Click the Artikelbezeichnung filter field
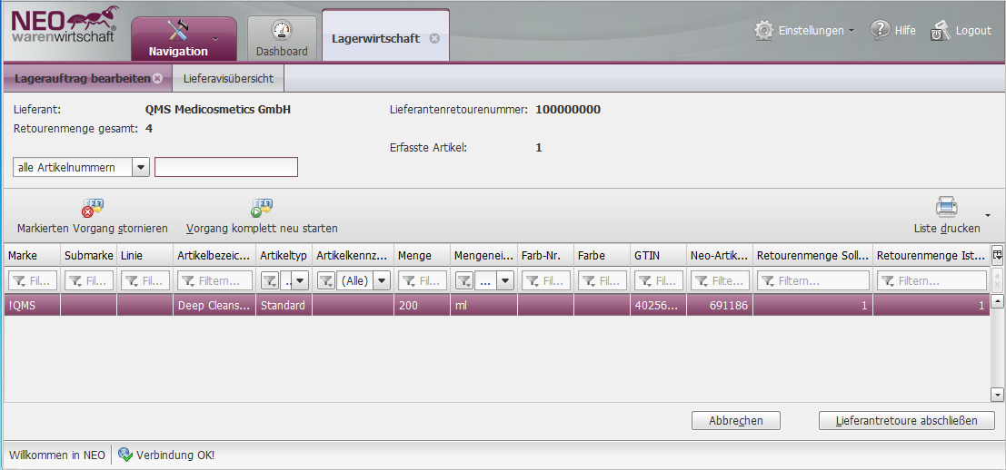 click(x=214, y=280)
